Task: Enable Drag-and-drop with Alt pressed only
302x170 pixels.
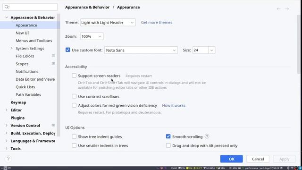Action: (168, 145)
